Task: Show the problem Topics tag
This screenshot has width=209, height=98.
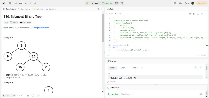Action: click(x=14, y=22)
